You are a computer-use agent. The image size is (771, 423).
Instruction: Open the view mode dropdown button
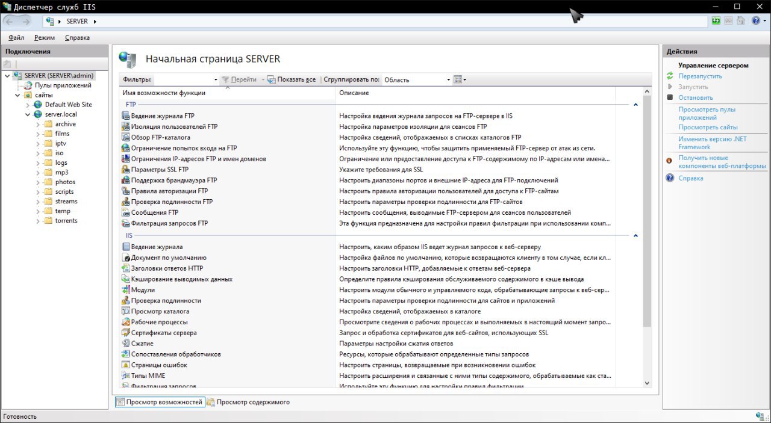point(460,79)
